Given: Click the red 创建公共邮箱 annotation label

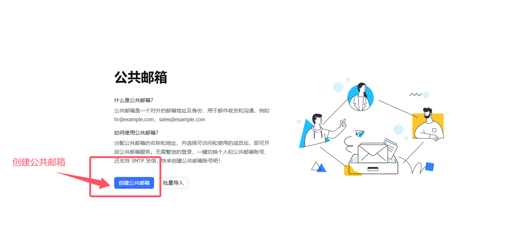Looking at the screenshot, I should click(39, 162).
